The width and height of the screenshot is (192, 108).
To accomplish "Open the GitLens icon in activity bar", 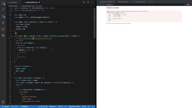I will tap(3, 36).
